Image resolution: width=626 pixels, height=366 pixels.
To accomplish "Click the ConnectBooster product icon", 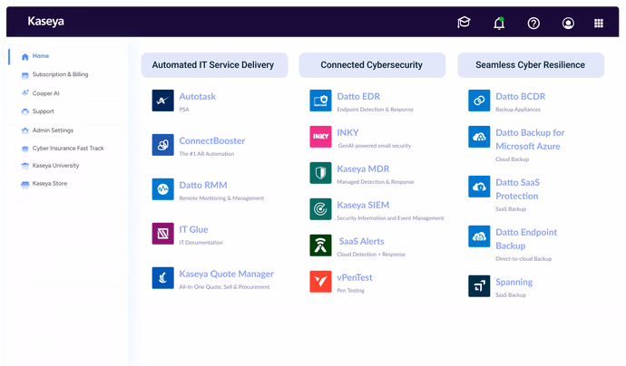I will 163,145.
